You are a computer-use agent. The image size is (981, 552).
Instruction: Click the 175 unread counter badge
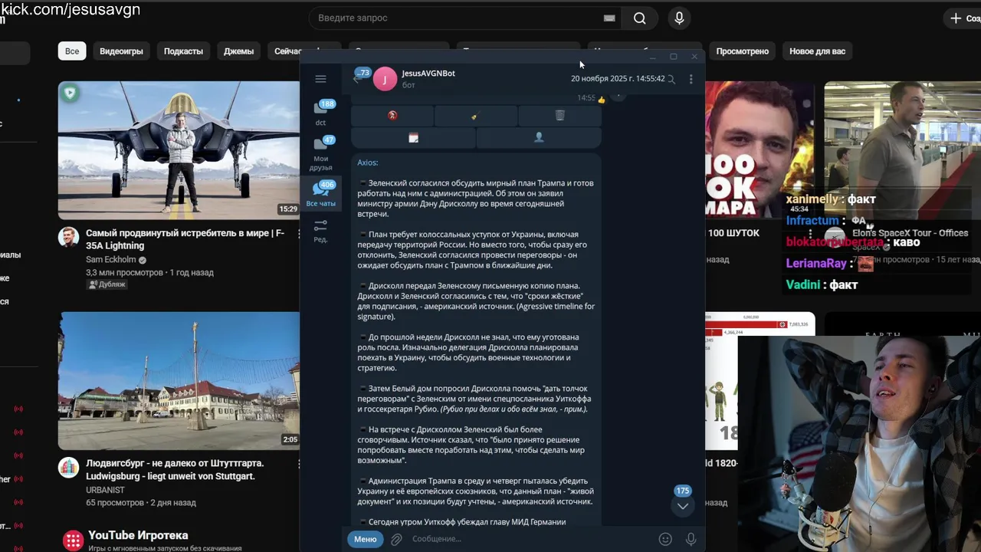point(682,491)
